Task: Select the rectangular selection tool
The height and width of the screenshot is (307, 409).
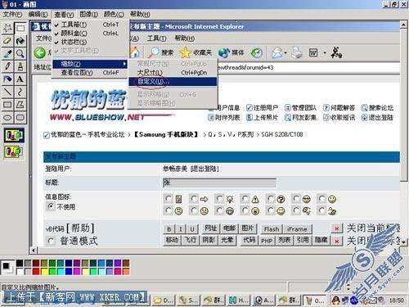Action: tap(20, 28)
